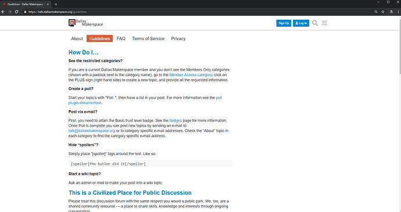
Task: Click 'Ask an admin or mod' sentence
Action: point(116,183)
